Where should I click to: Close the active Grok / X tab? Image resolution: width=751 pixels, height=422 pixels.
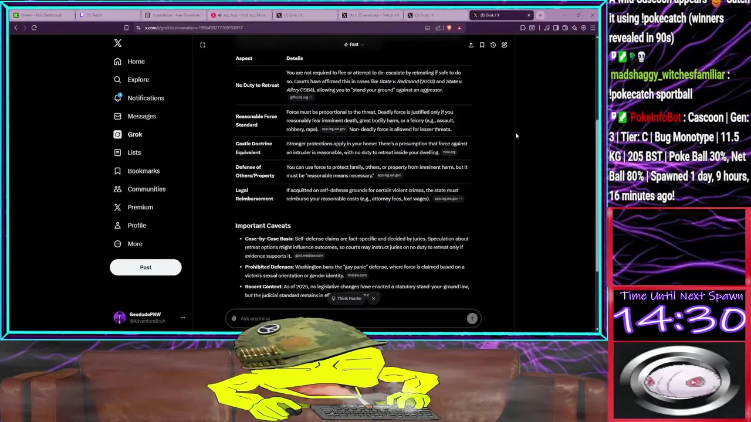pos(529,15)
